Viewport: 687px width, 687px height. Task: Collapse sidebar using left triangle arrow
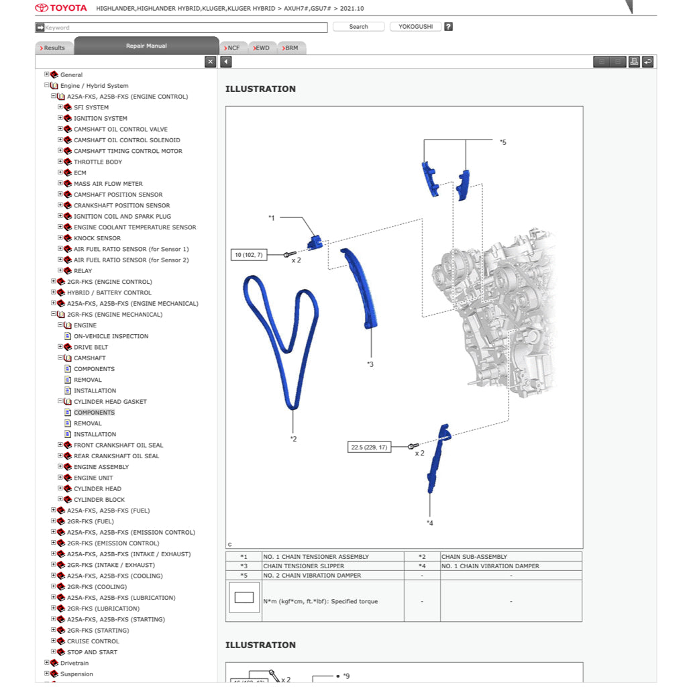226,62
